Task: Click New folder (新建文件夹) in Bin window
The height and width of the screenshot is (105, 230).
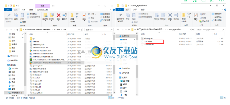Action: click(x=72, y=18)
